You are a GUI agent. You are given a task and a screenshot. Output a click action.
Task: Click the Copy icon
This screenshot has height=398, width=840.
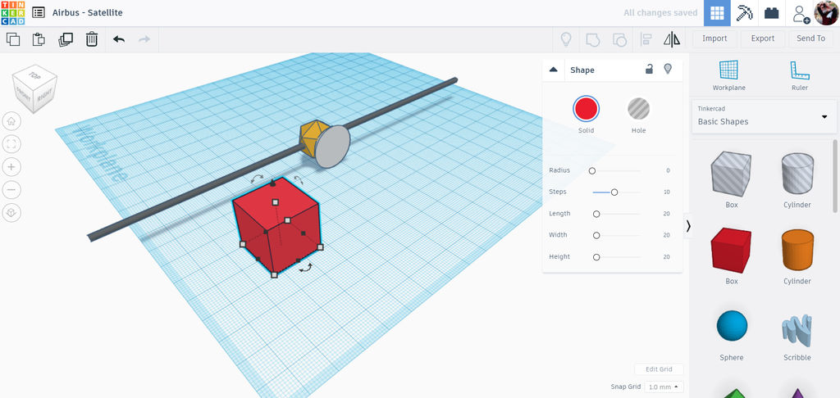click(13, 39)
